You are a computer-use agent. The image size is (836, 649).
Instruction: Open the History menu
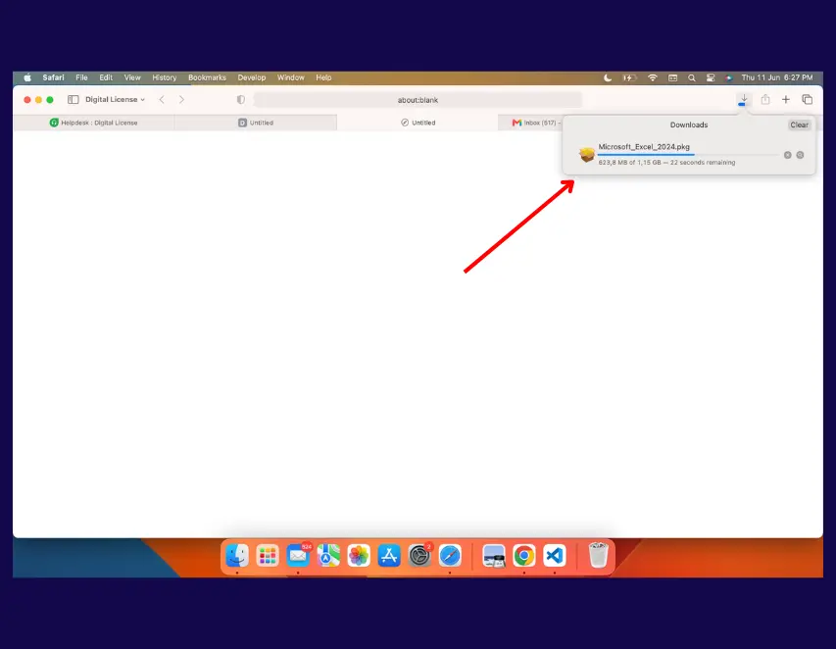[165, 77]
